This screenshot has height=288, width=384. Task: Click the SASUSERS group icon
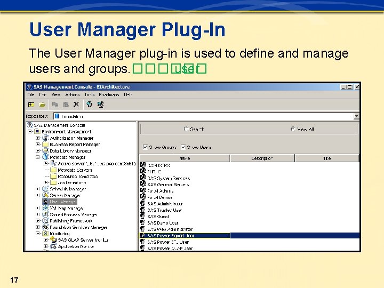[x=143, y=165]
